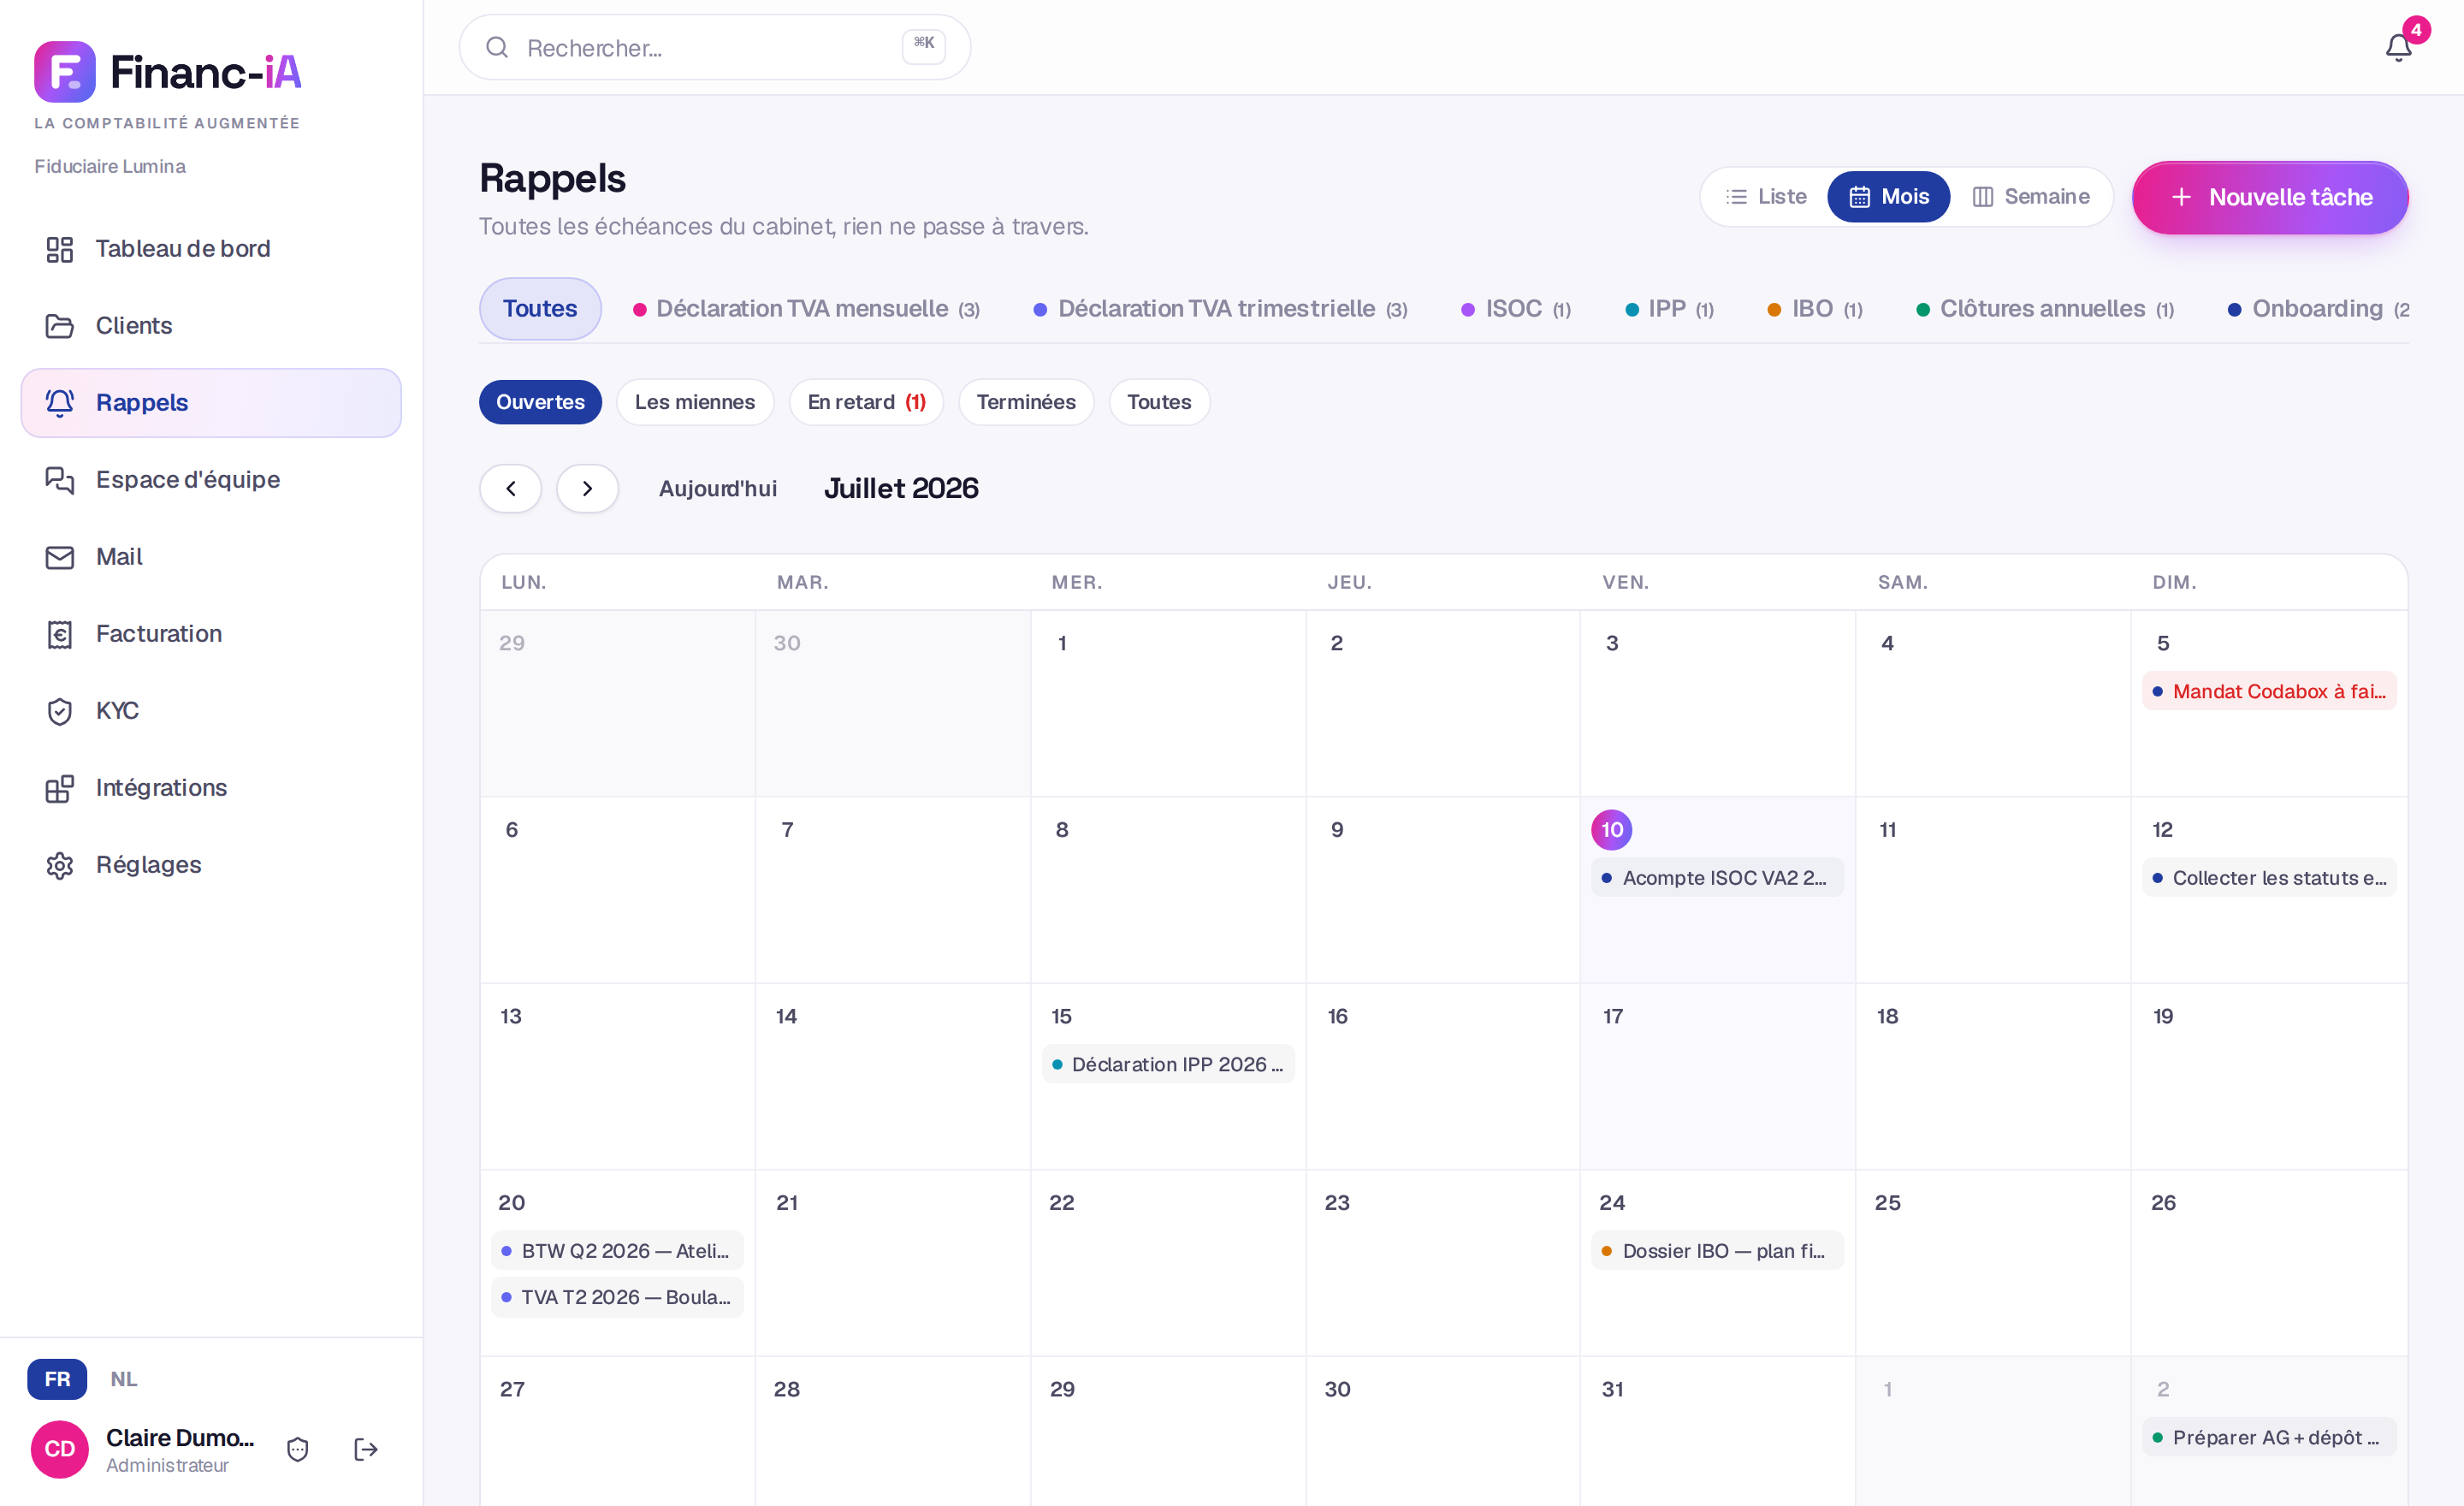
Task: Jump to Aujourd'hui in the calendar
Action: (x=717, y=488)
